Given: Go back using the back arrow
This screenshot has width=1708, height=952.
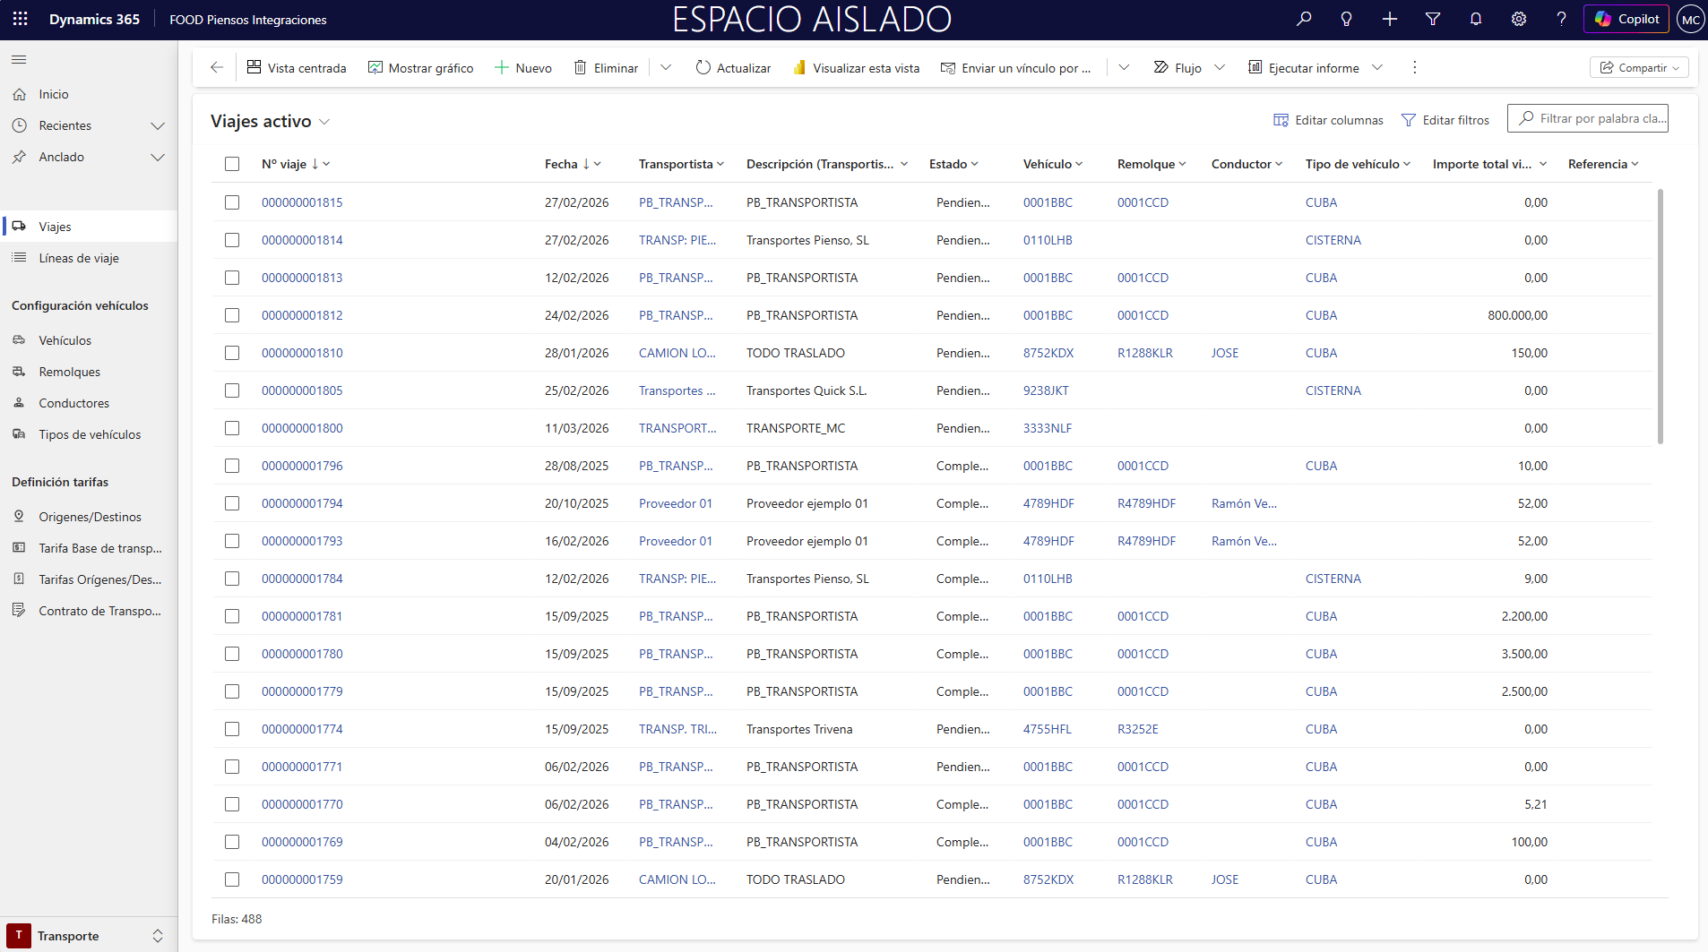Looking at the screenshot, I should [216, 67].
